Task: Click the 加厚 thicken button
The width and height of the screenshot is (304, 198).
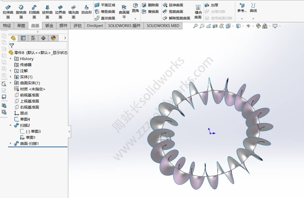Action: pyautogui.click(x=212, y=5)
